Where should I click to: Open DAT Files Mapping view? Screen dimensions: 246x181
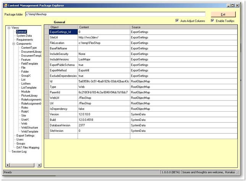(28, 147)
